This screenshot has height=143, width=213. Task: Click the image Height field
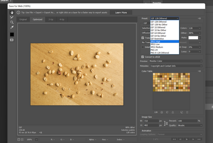pyautogui.click(x=151, y=125)
